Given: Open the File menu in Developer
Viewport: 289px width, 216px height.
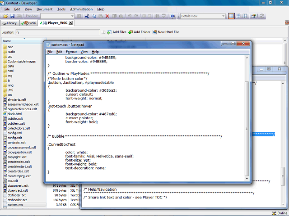Looking at the screenshot, I should pos(7,9).
